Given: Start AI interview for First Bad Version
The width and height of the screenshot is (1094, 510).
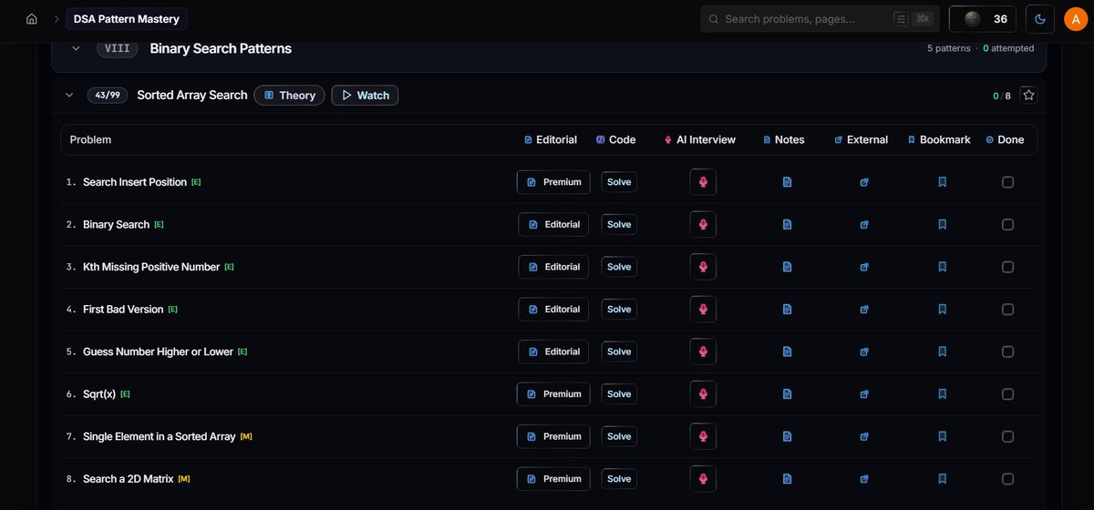Looking at the screenshot, I should click(x=703, y=309).
